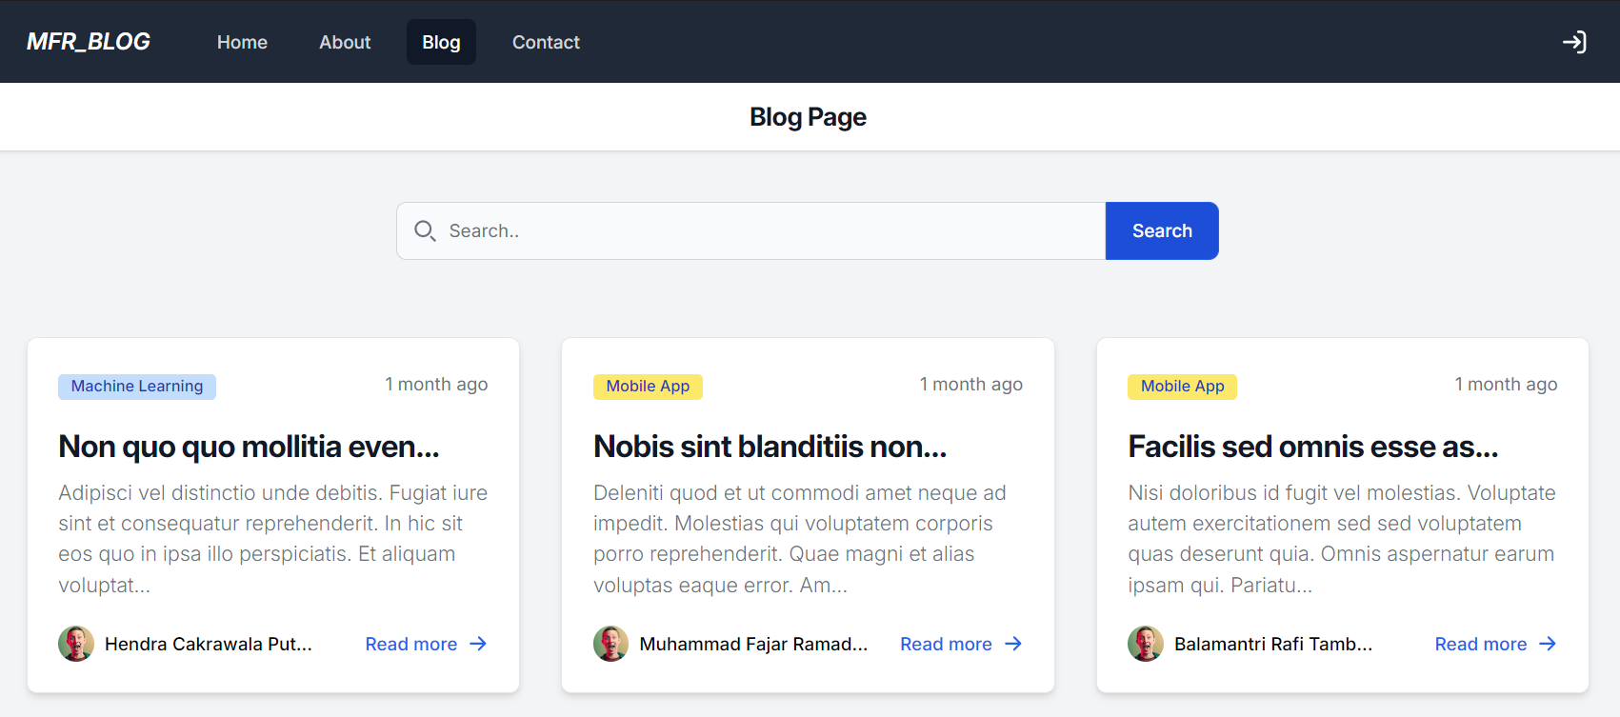Click Mobile App tag on Nobis post

click(648, 387)
